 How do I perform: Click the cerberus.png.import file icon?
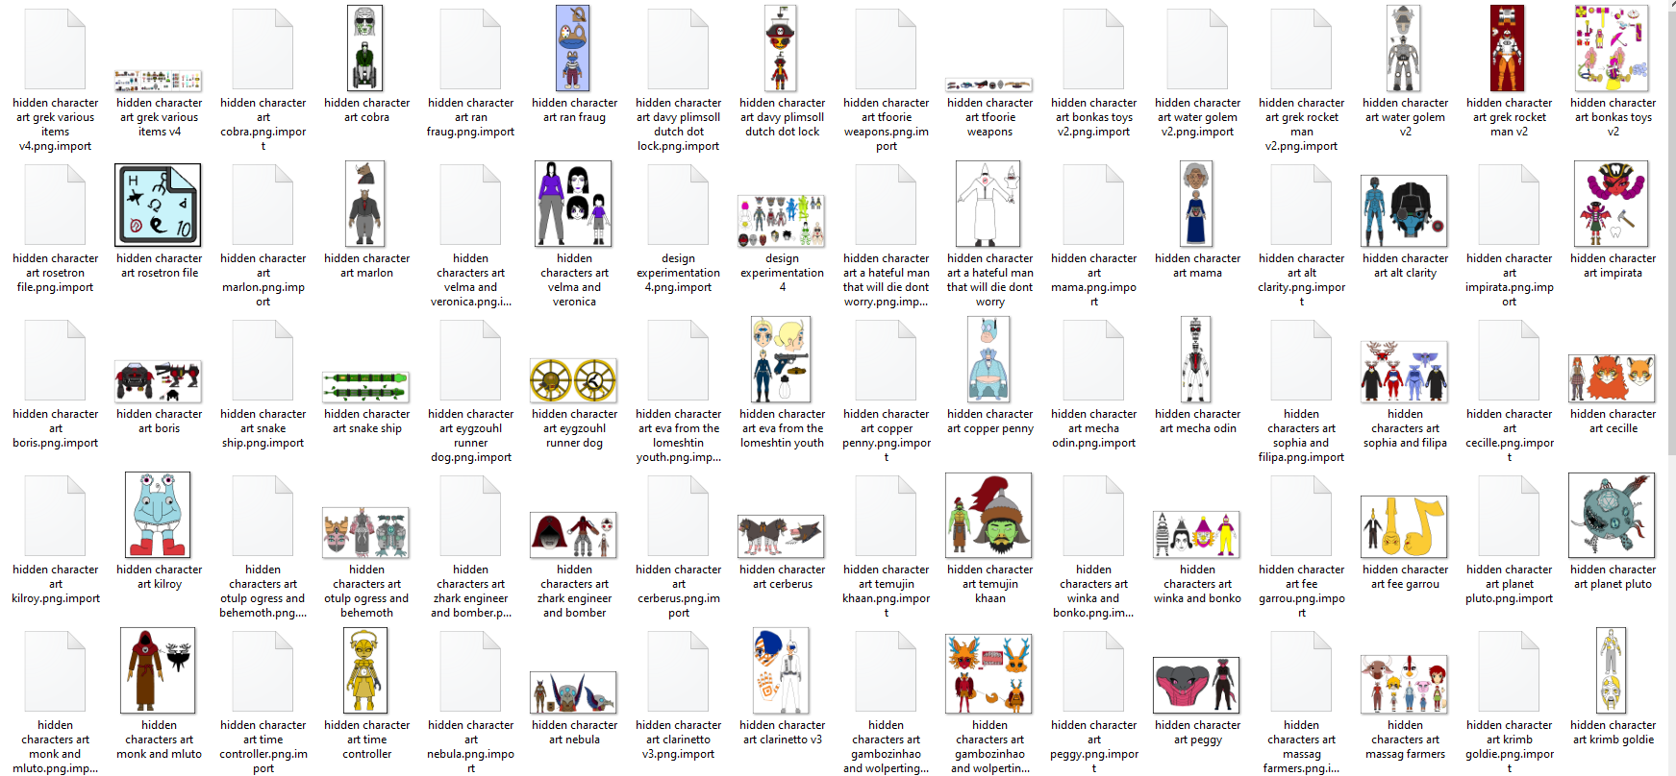point(678,516)
